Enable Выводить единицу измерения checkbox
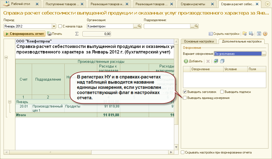The height and width of the screenshot is (159, 272). click(185, 98)
